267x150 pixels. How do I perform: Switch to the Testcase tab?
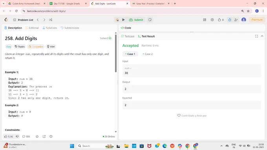pos(128,36)
